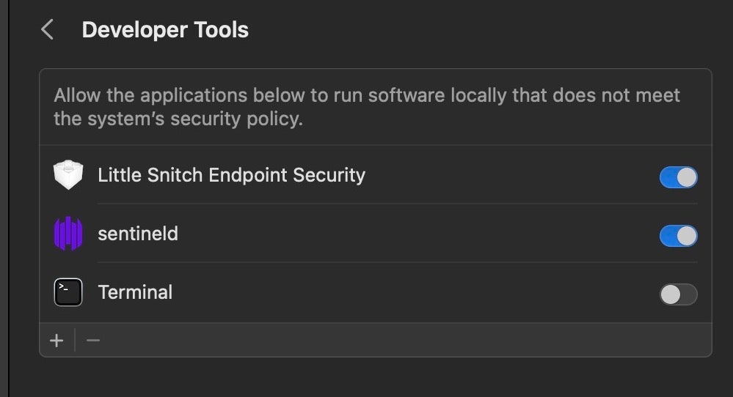Click empty space in the list footer bar
Viewport: 733px width, 397px height.
404,341
